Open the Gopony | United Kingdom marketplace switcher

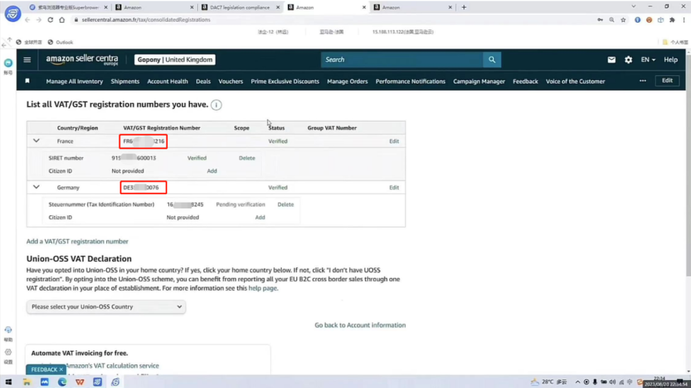175,59
